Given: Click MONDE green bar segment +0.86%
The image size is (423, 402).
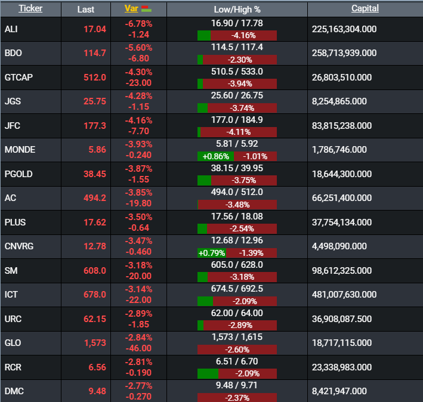Looking at the screenshot, I should click(x=215, y=156).
